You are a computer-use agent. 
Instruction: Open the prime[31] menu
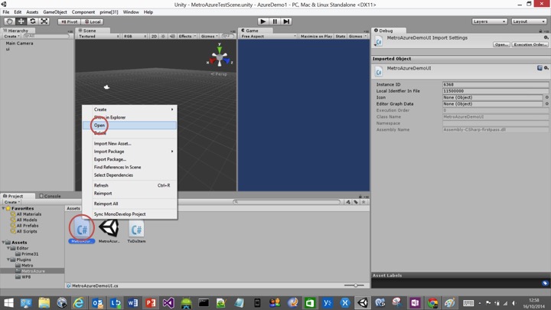tap(109, 12)
